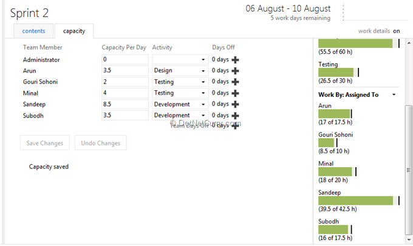Toggle work details on/off
413x246 pixels.
396,31
